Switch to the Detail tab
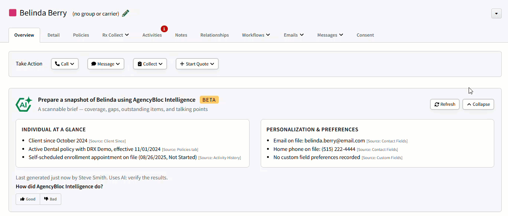The width and height of the screenshot is (508, 216). [x=53, y=35]
